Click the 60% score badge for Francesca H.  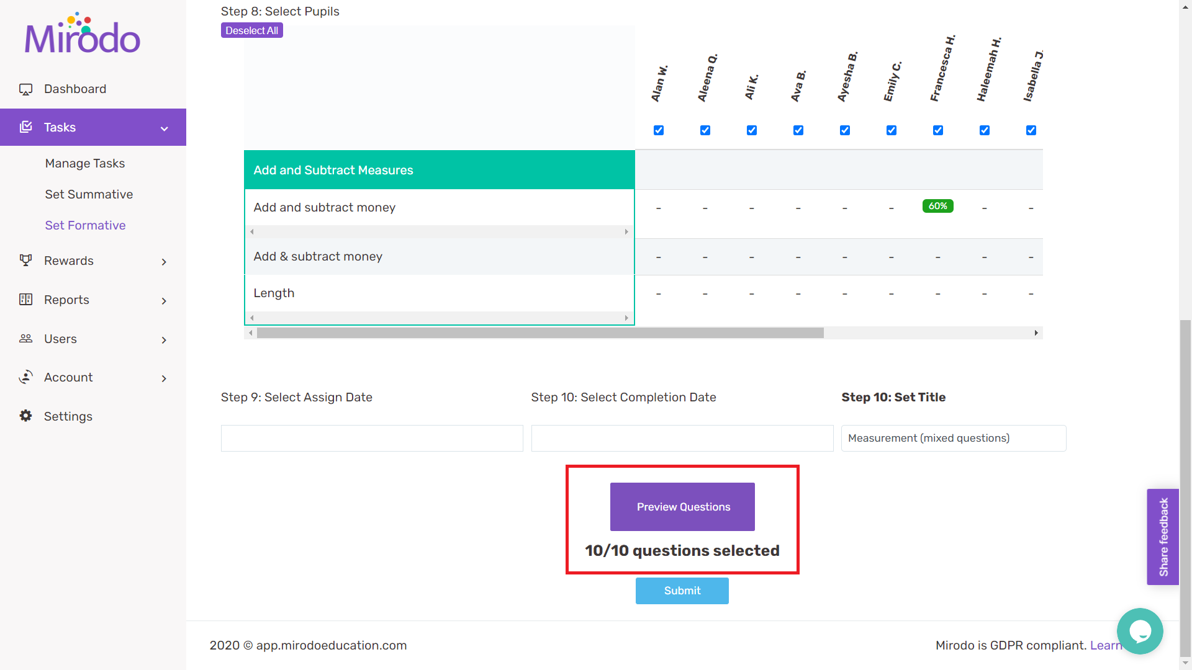(938, 206)
